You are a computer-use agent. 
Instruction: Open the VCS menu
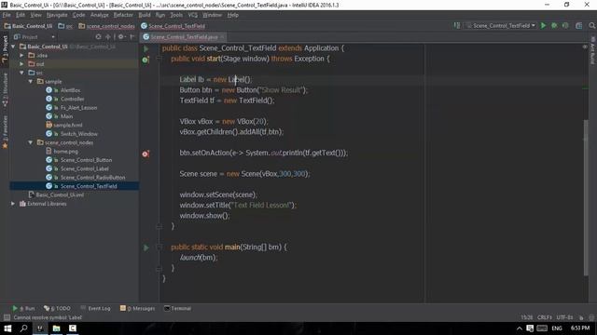(x=193, y=15)
